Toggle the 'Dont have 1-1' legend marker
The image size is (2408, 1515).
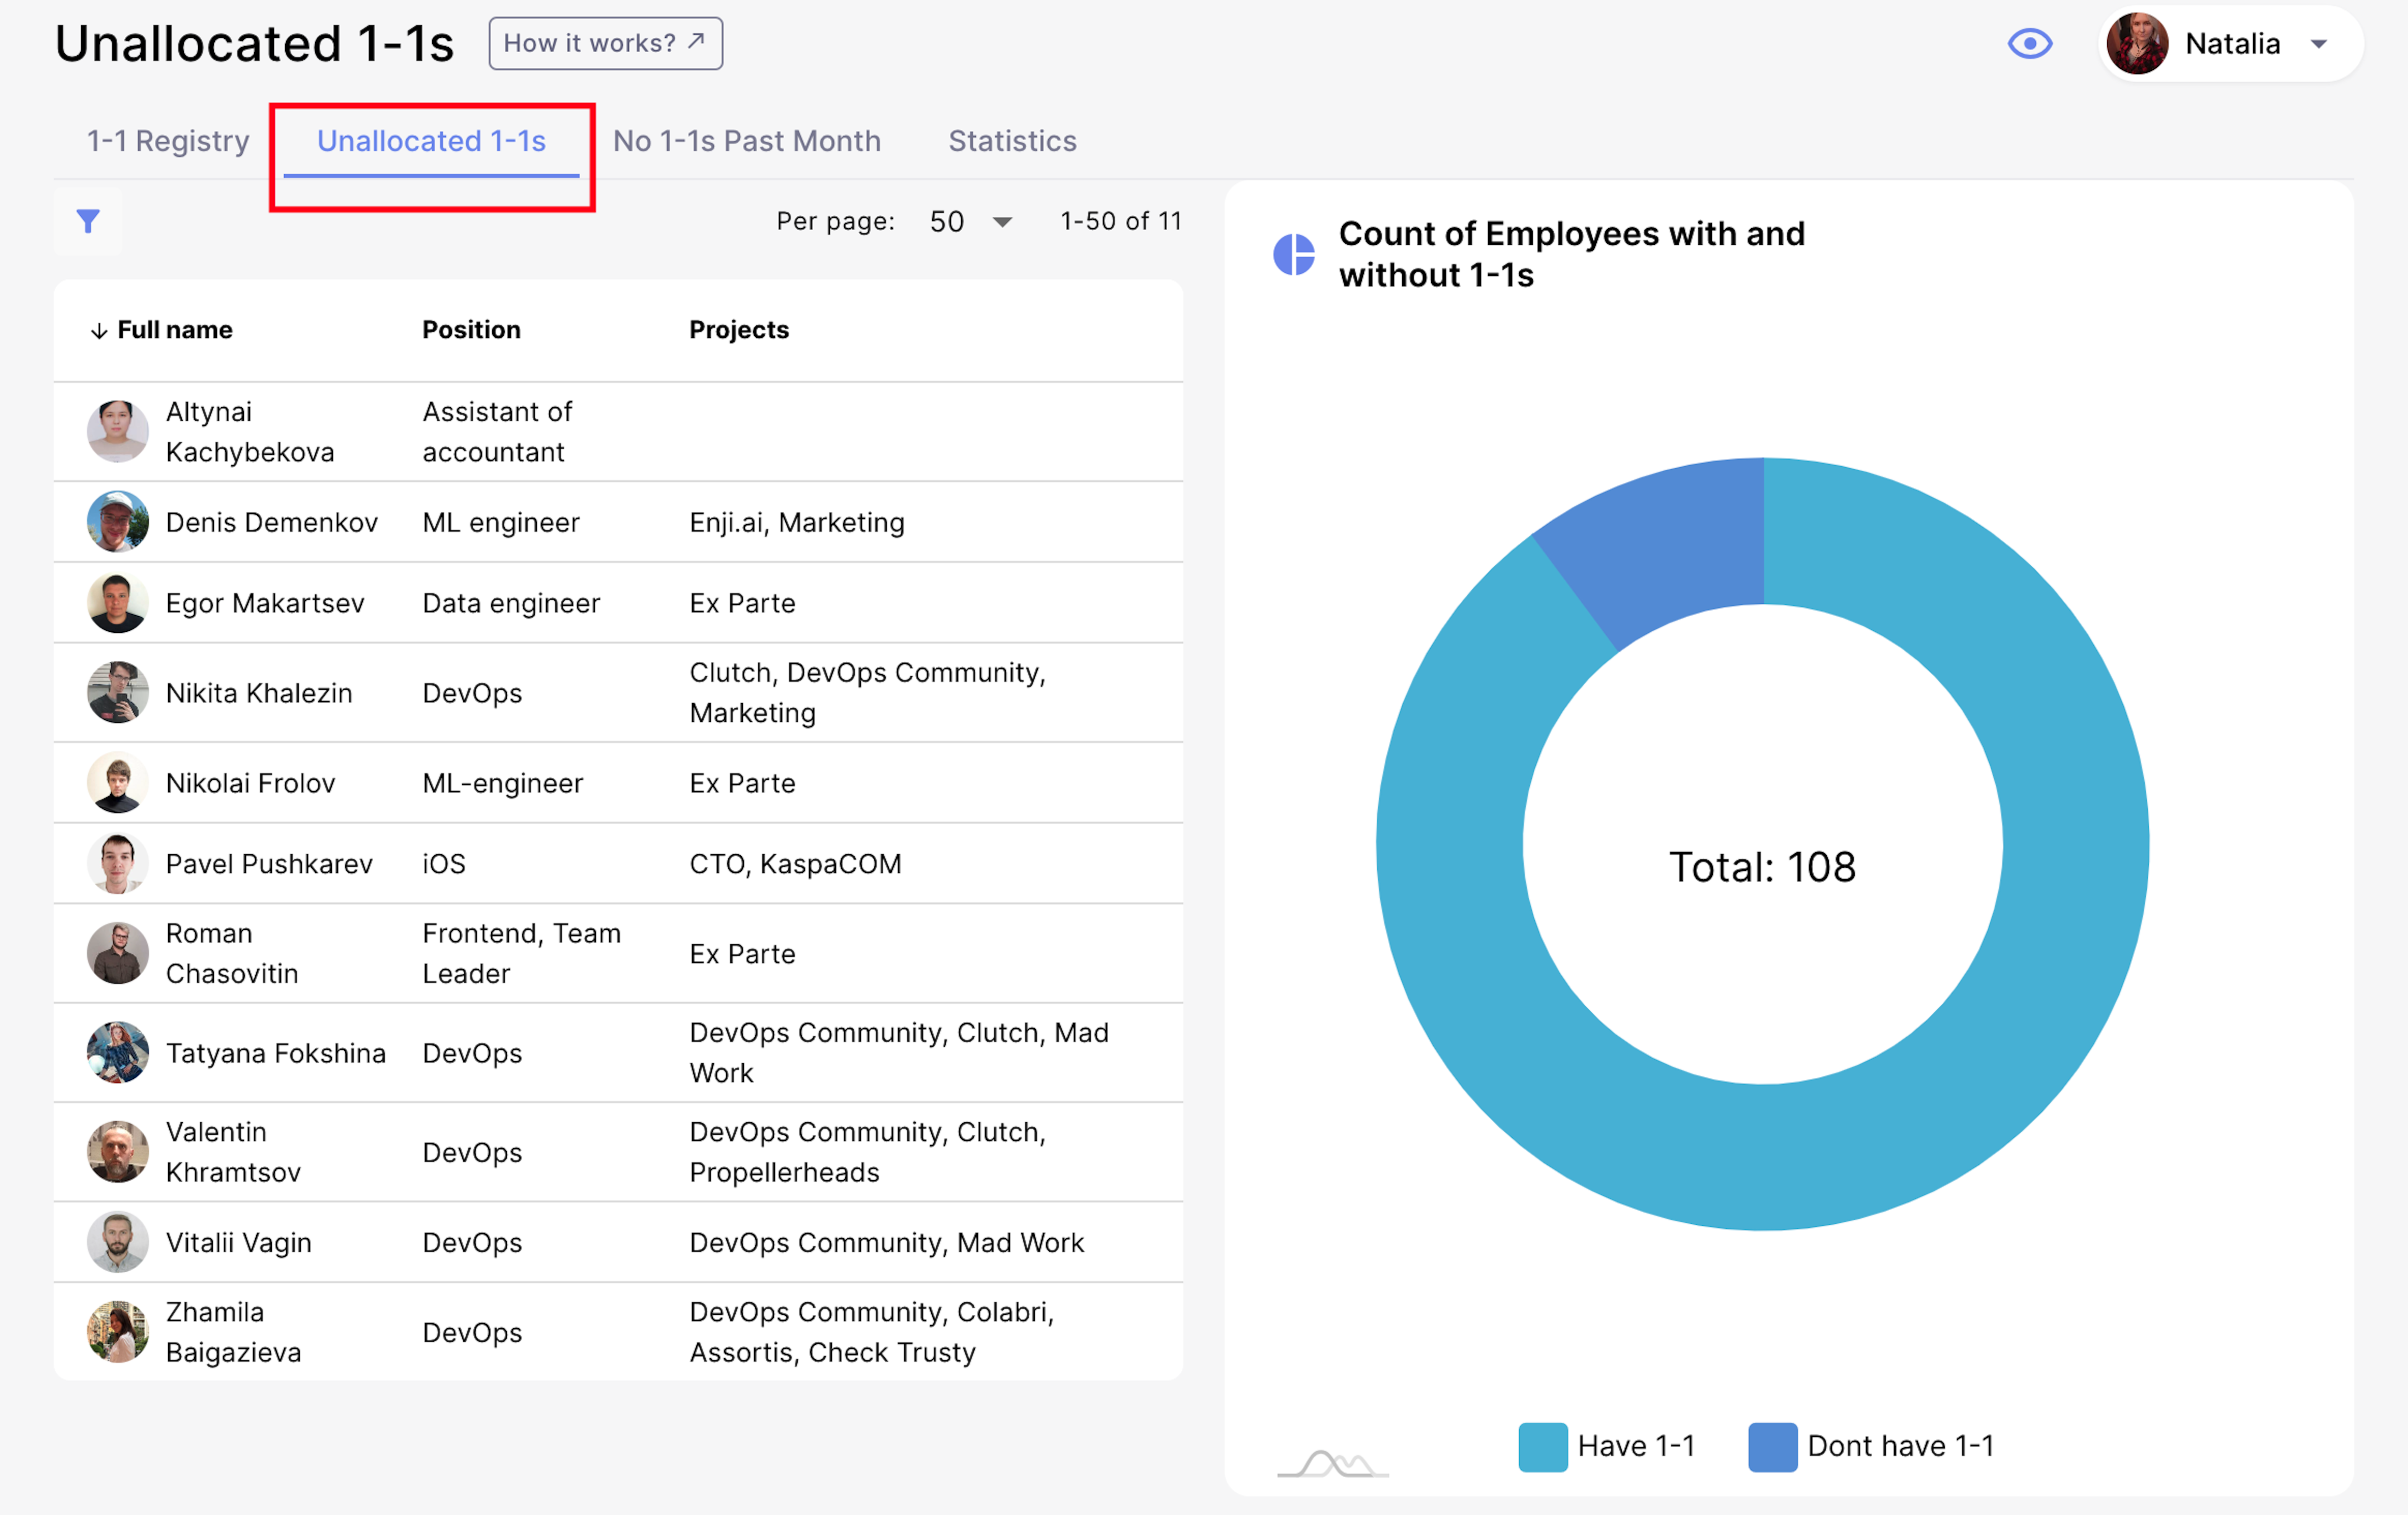pyautogui.click(x=1772, y=1446)
